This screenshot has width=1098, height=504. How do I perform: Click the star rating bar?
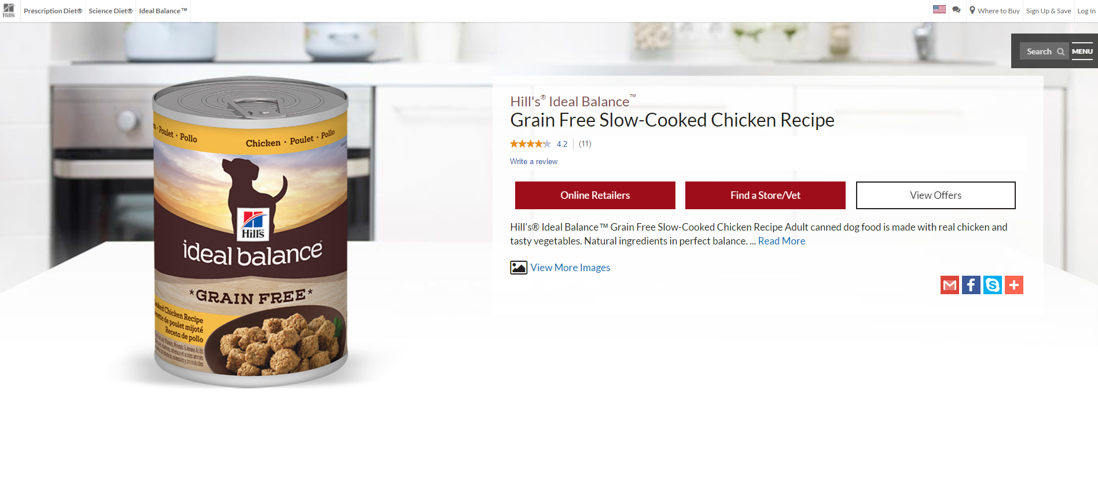pos(530,144)
